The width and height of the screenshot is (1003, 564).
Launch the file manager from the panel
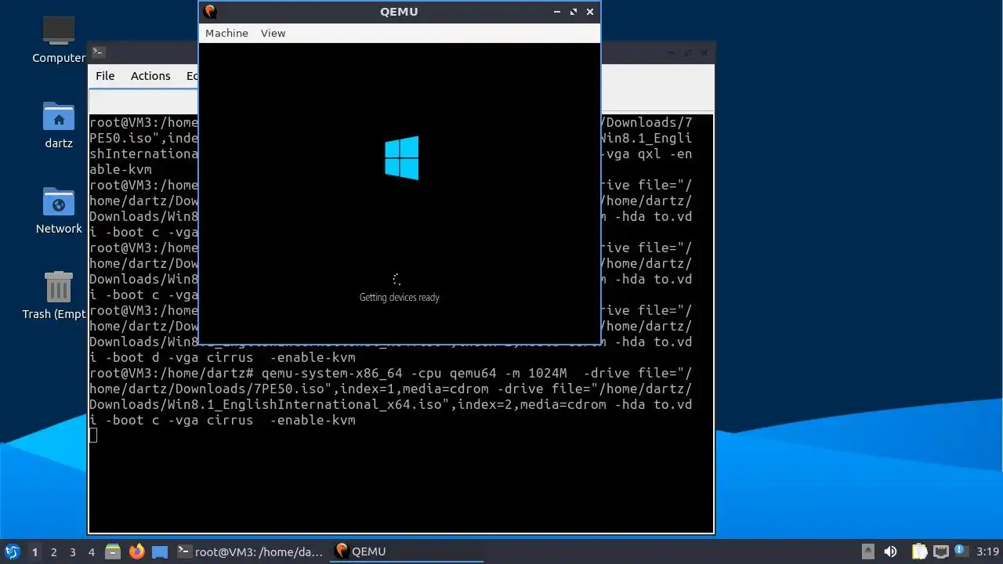click(113, 551)
